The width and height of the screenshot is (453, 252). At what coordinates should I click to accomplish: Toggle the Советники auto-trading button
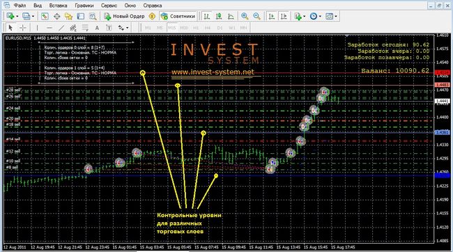coord(178,17)
